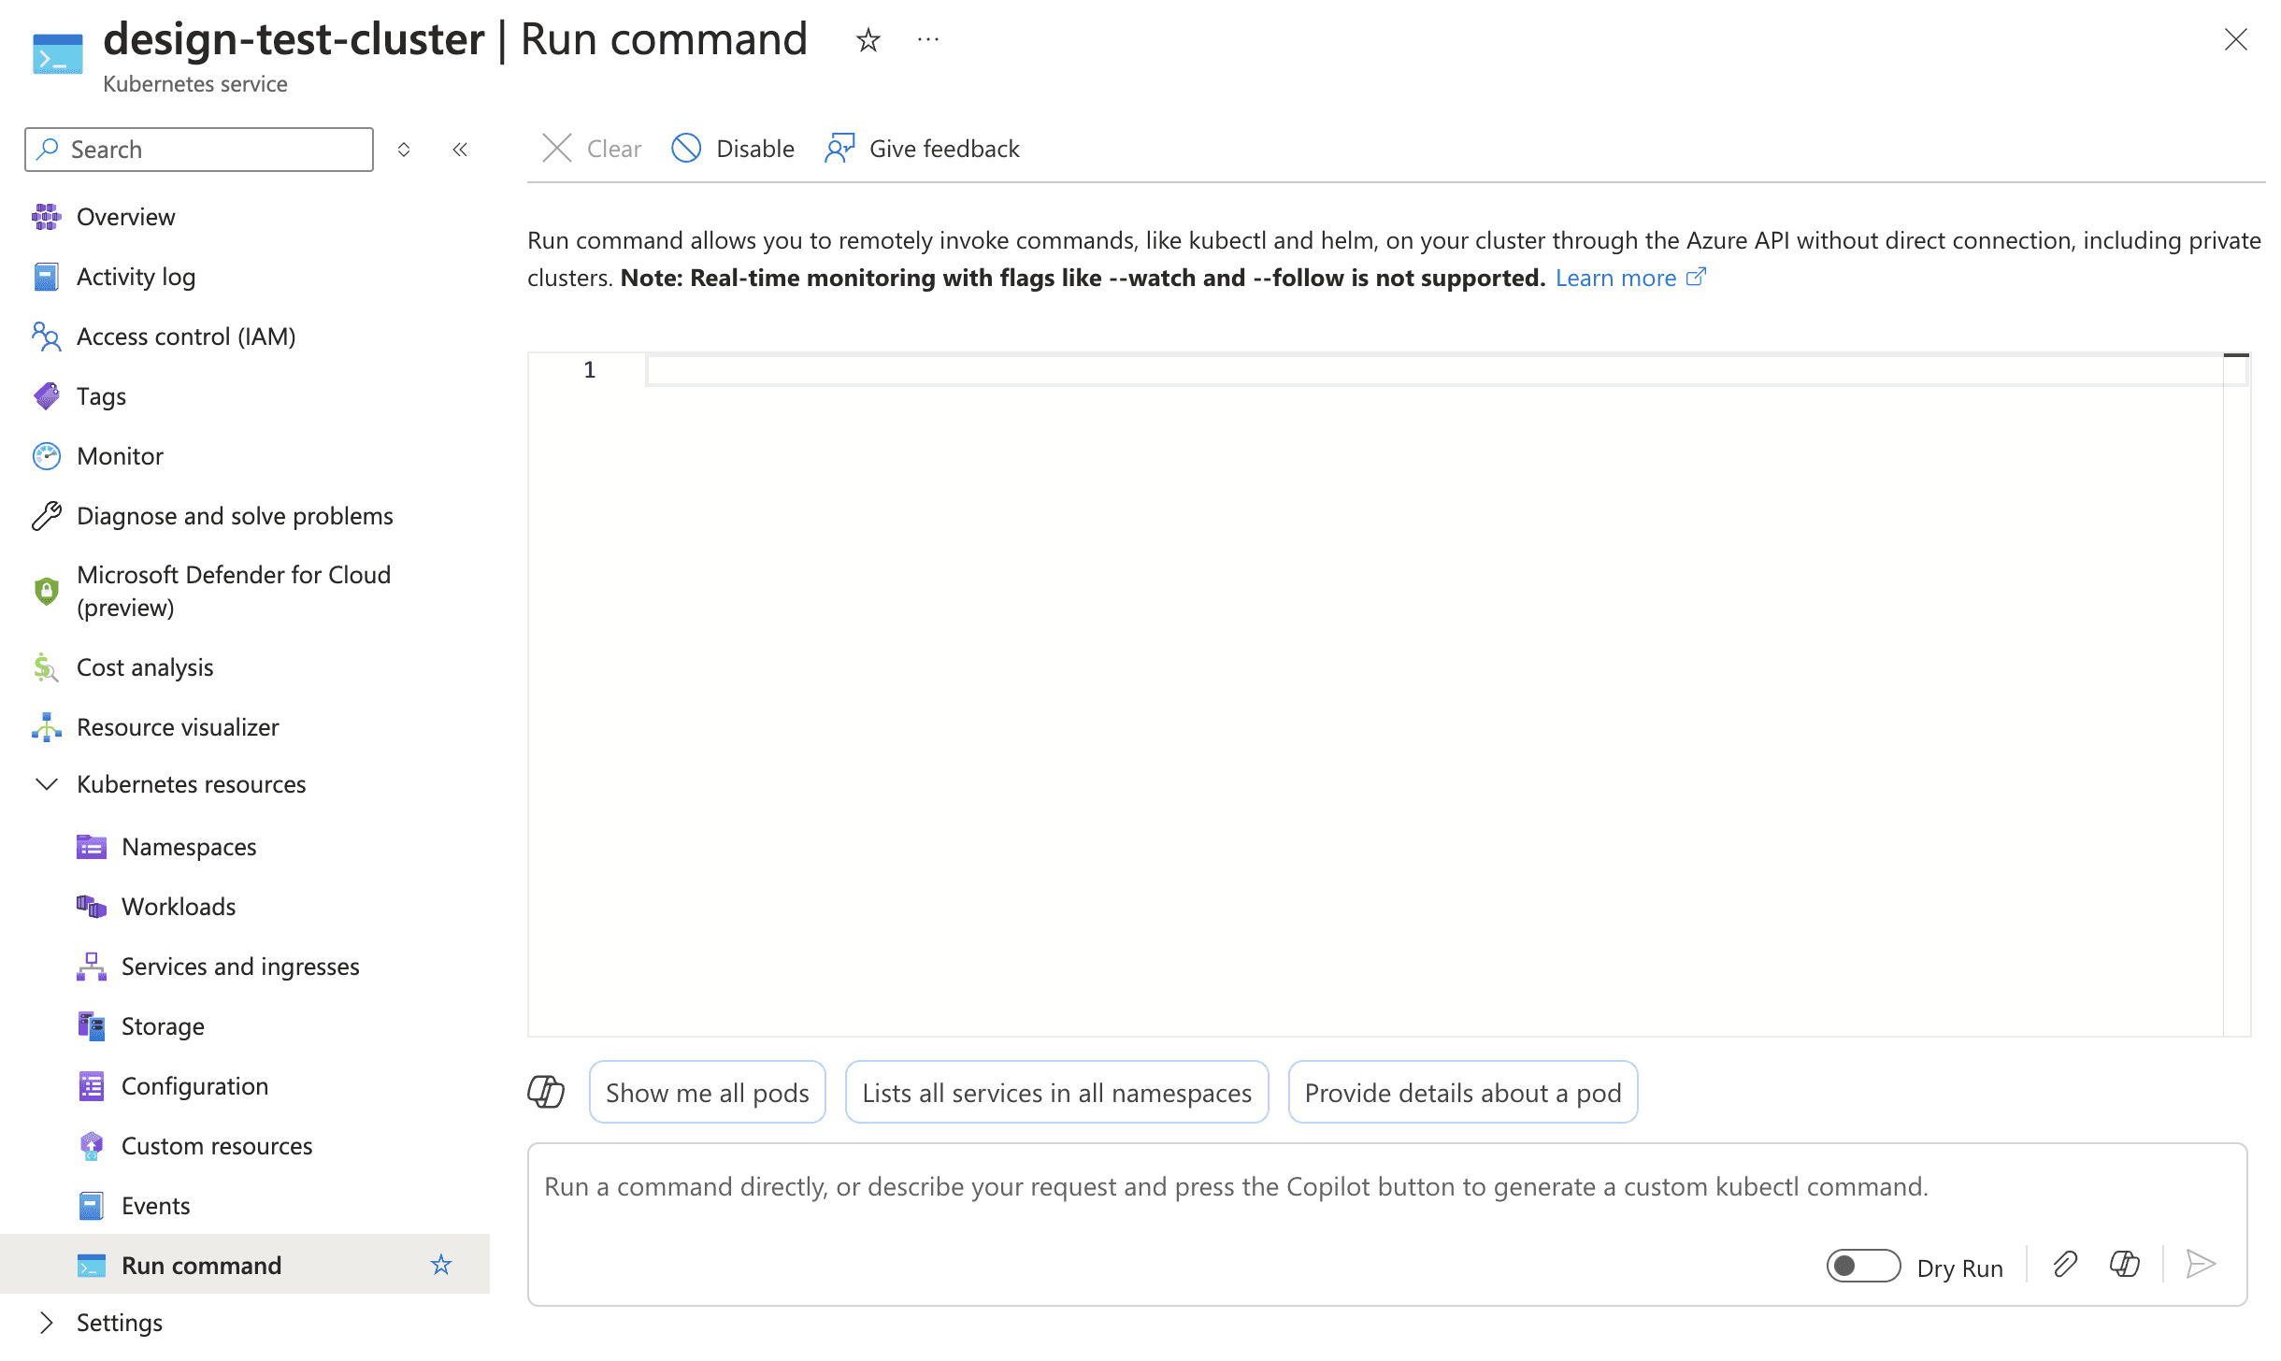Open the more options ellipsis in header

tap(928, 40)
